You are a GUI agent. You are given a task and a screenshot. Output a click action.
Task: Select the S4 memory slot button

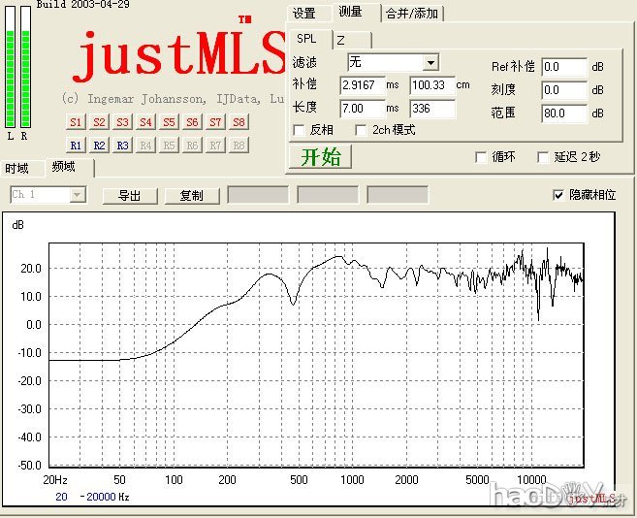(x=145, y=122)
